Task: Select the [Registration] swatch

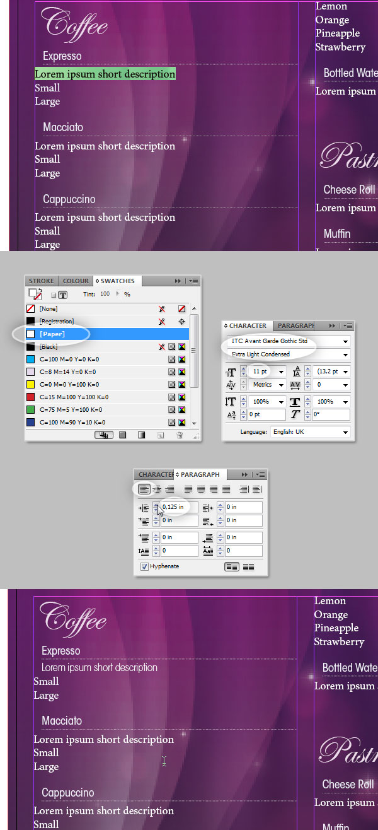Action: pyautogui.click(x=108, y=322)
